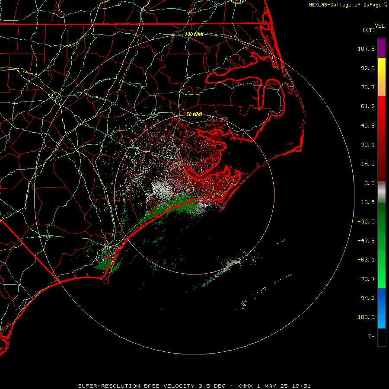389x389 pixels.
Task: Click the 50 NMI range ring label
Action: 194,114
